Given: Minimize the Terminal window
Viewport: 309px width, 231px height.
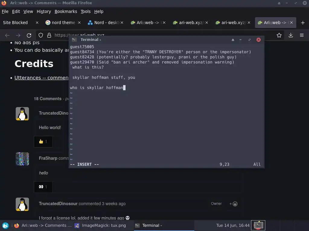Looking at the screenshot, I should 241,40.
